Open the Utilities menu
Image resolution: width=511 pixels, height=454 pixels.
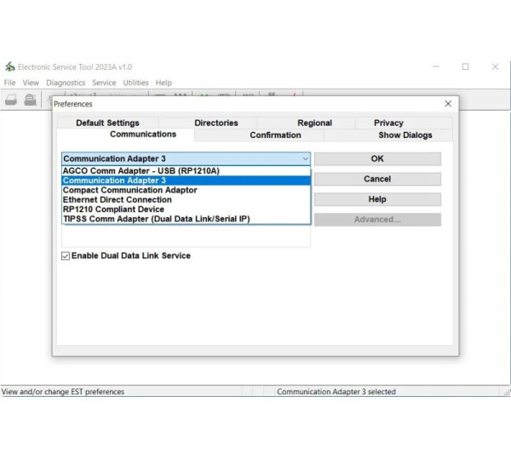[135, 83]
